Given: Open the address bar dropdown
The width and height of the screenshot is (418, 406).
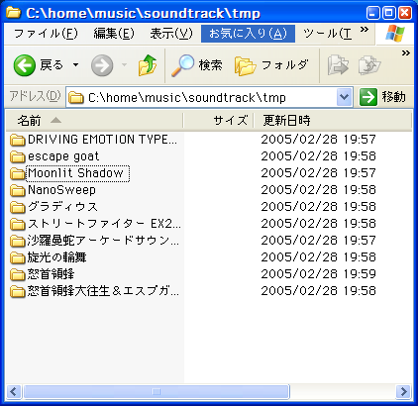Looking at the screenshot, I should point(344,97).
